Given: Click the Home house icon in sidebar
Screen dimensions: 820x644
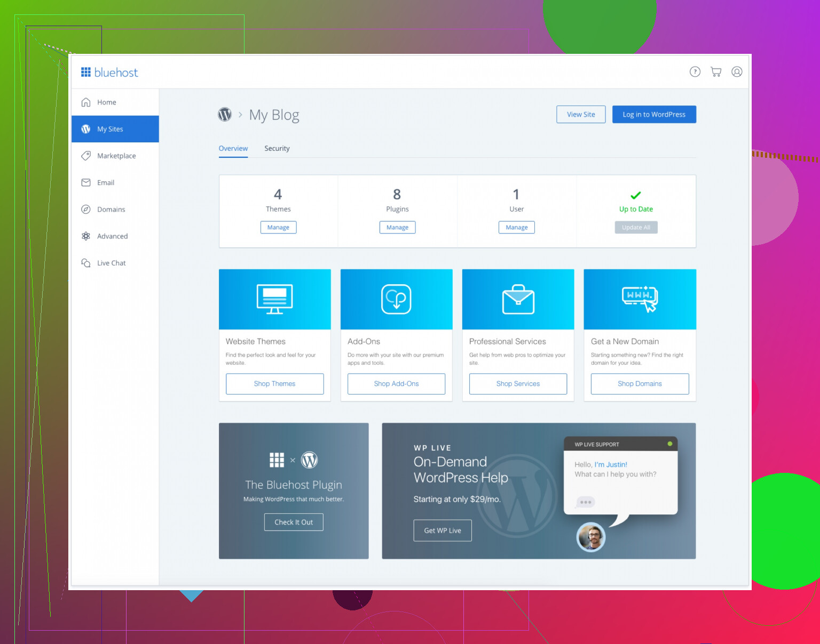Looking at the screenshot, I should pos(86,102).
